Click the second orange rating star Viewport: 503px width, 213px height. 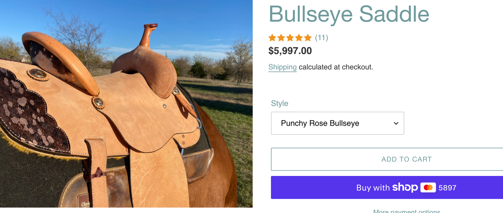point(281,38)
